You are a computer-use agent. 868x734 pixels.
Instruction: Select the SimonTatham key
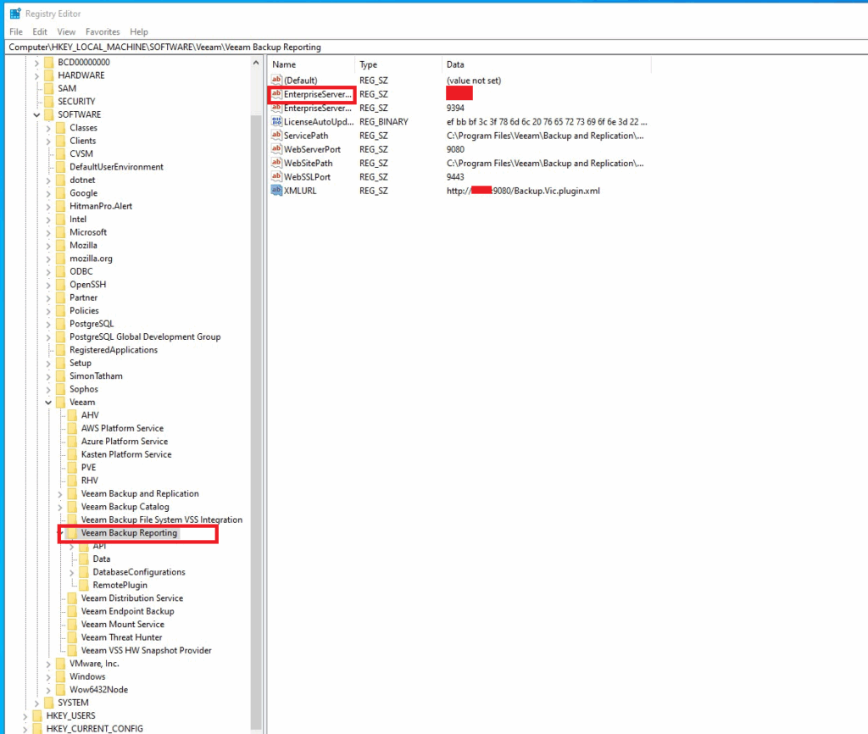coord(96,375)
